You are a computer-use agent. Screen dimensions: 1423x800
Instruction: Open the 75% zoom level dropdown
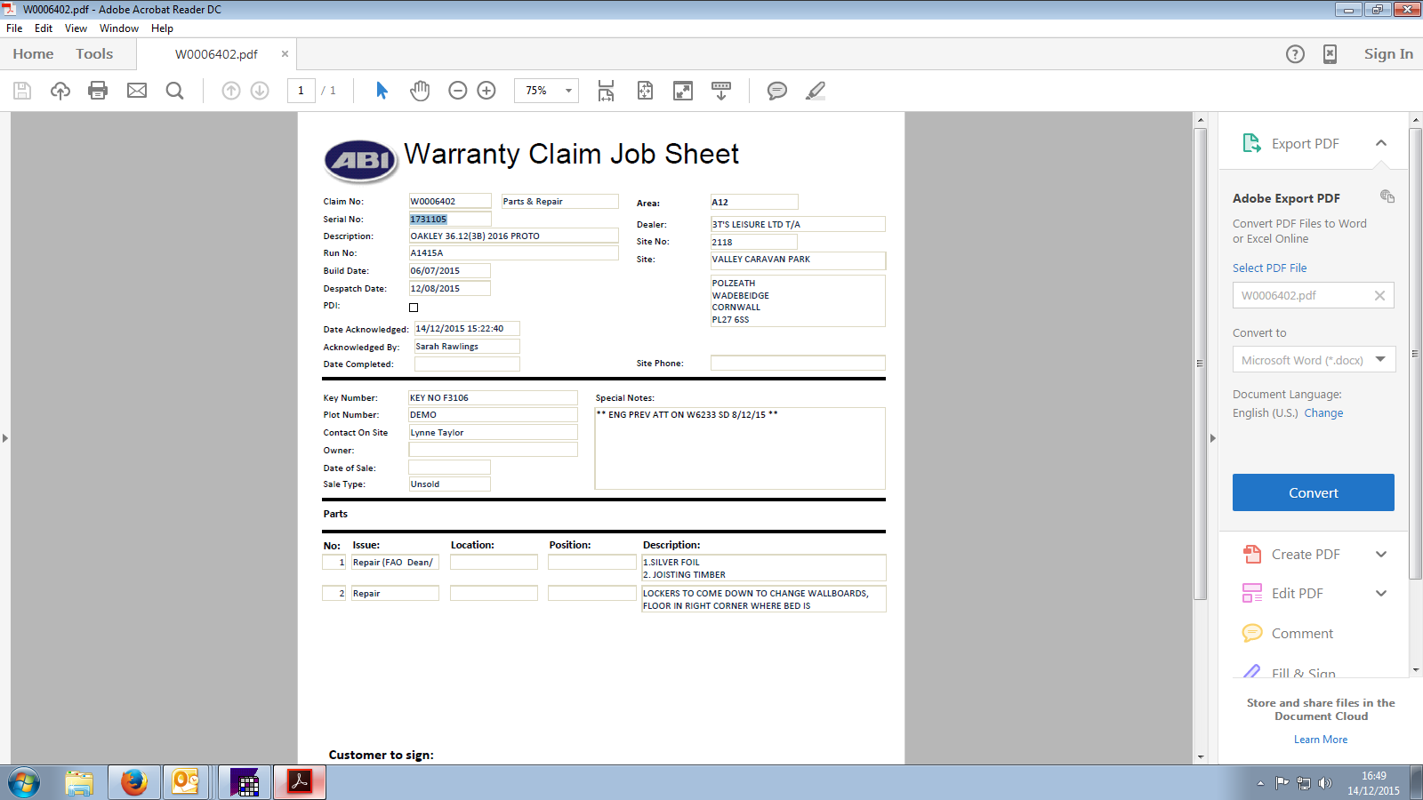point(568,91)
